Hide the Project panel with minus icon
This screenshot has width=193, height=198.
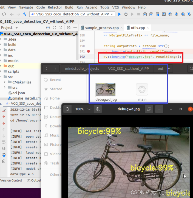tap(75, 28)
